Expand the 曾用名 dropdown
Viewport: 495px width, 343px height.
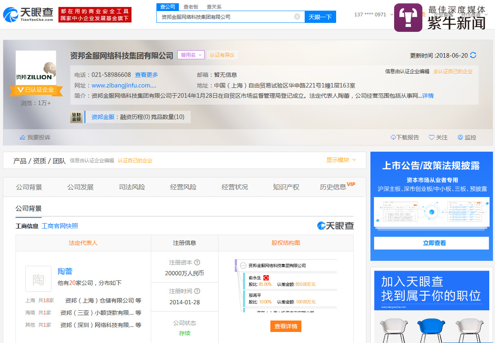click(190, 55)
